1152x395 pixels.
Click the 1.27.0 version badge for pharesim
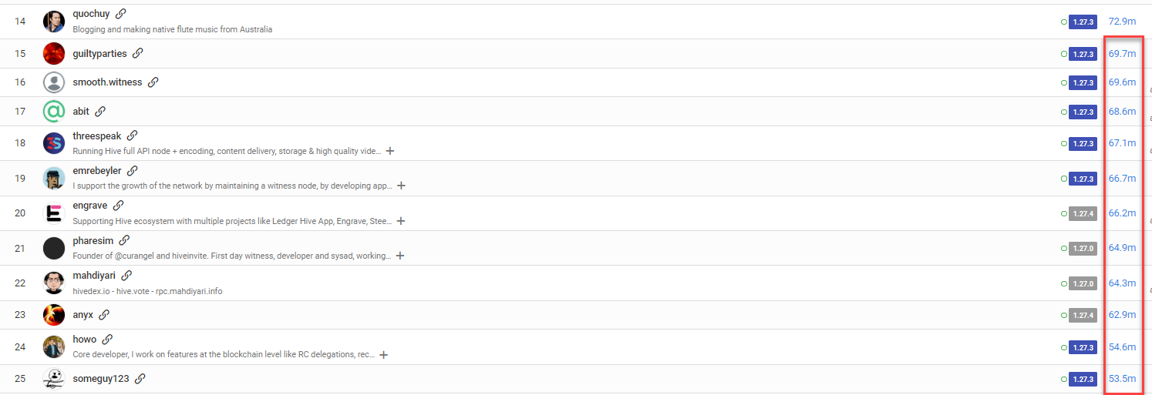click(1083, 248)
